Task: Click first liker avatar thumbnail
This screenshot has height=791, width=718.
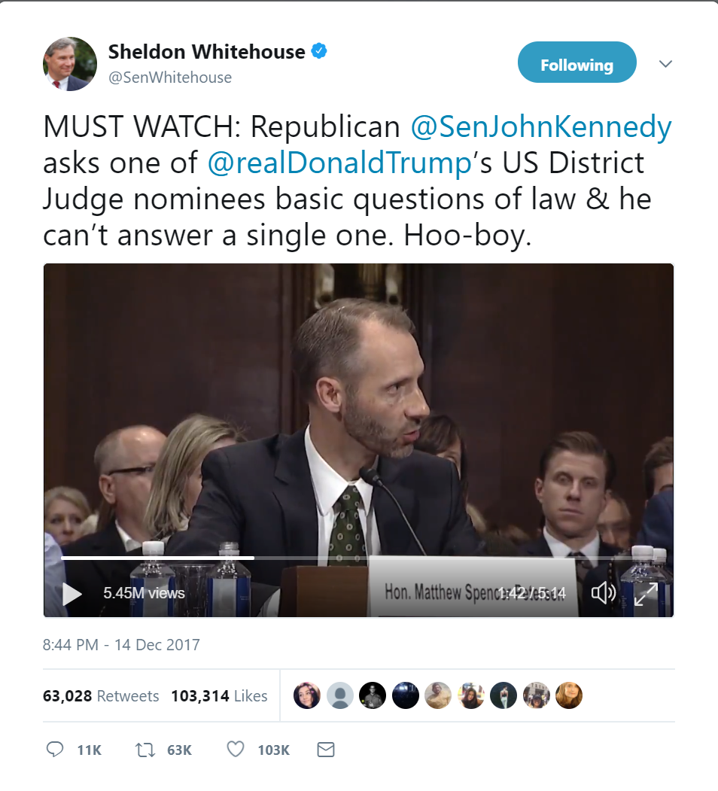Action: [307, 695]
